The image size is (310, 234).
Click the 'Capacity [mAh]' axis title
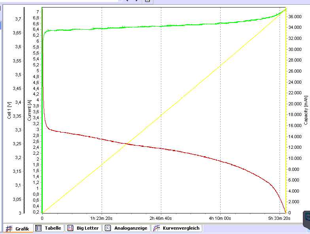tap(305, 110)
